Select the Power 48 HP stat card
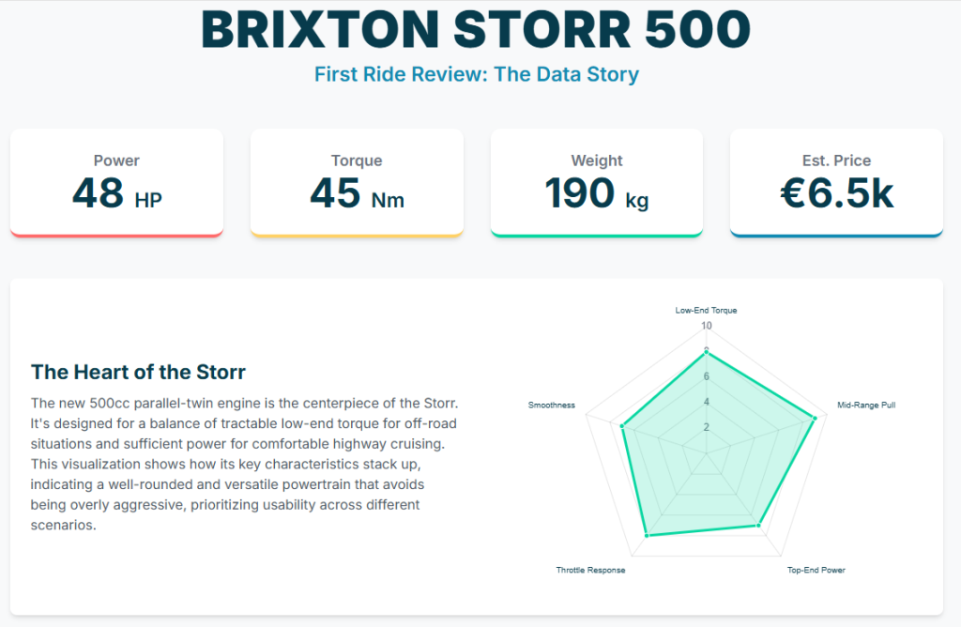 pyautogui.click(x=116, y=182)
